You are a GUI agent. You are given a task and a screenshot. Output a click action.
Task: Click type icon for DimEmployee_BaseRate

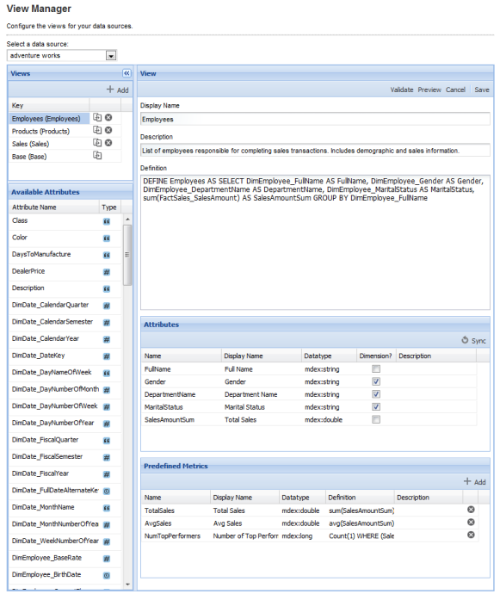coord(107,559)
